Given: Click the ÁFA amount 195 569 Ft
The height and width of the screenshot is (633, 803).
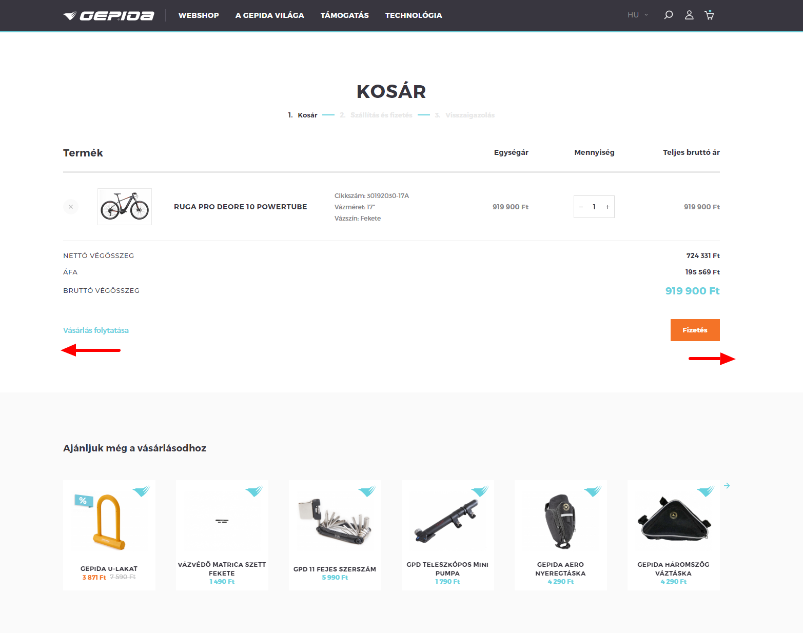Looking at the screenshot, I should [702, 272].
